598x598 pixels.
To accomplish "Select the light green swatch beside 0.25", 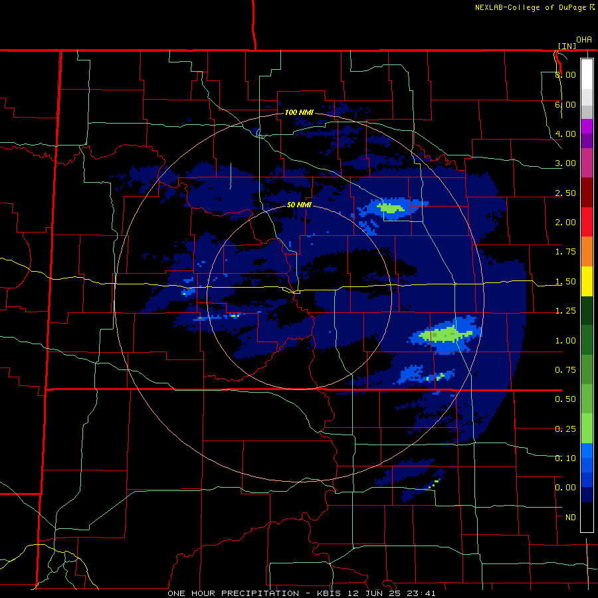I will (x=587, y=429).
